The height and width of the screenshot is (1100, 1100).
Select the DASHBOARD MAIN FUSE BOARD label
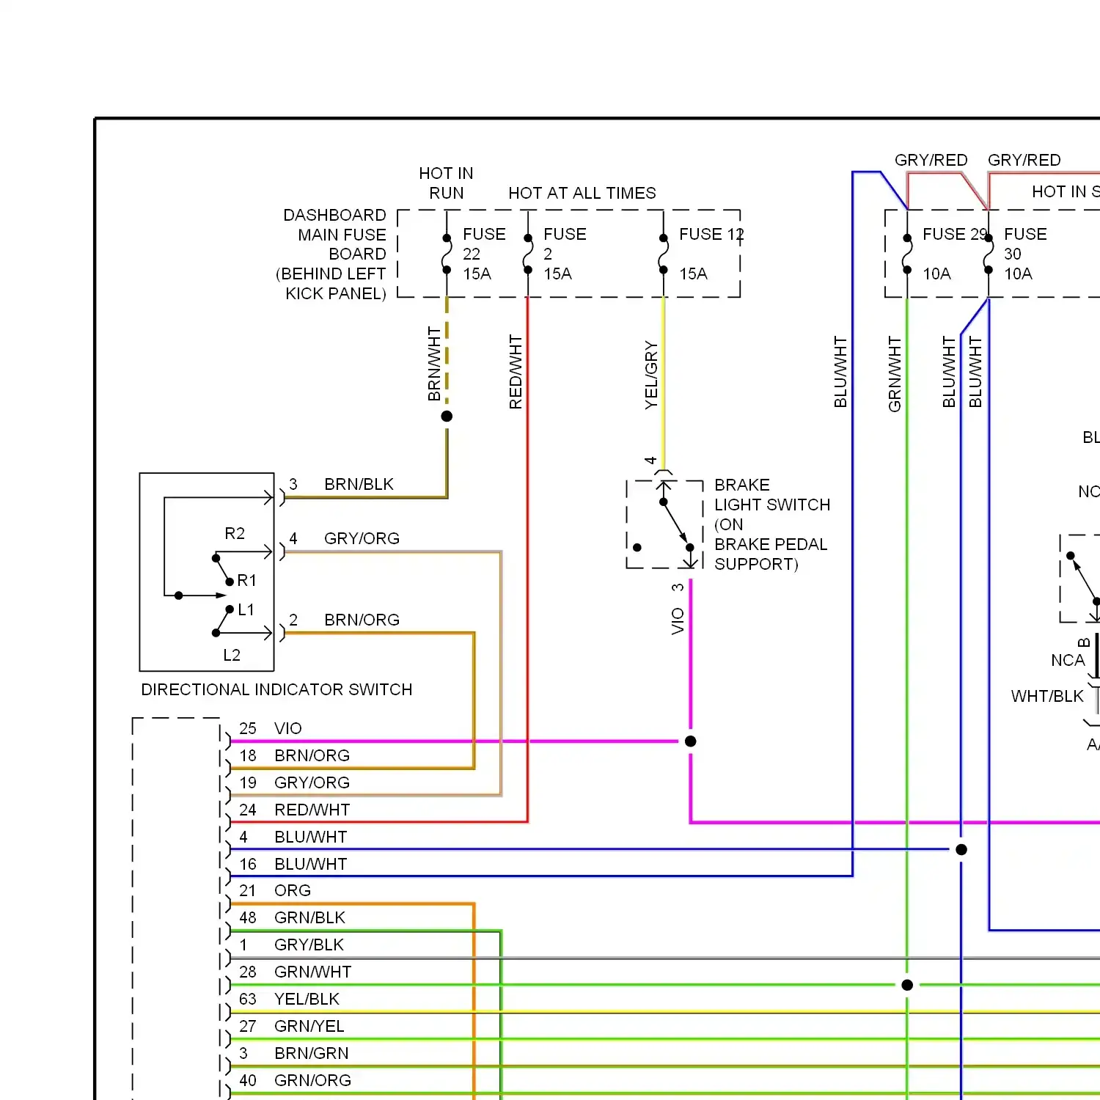point(331,254)
